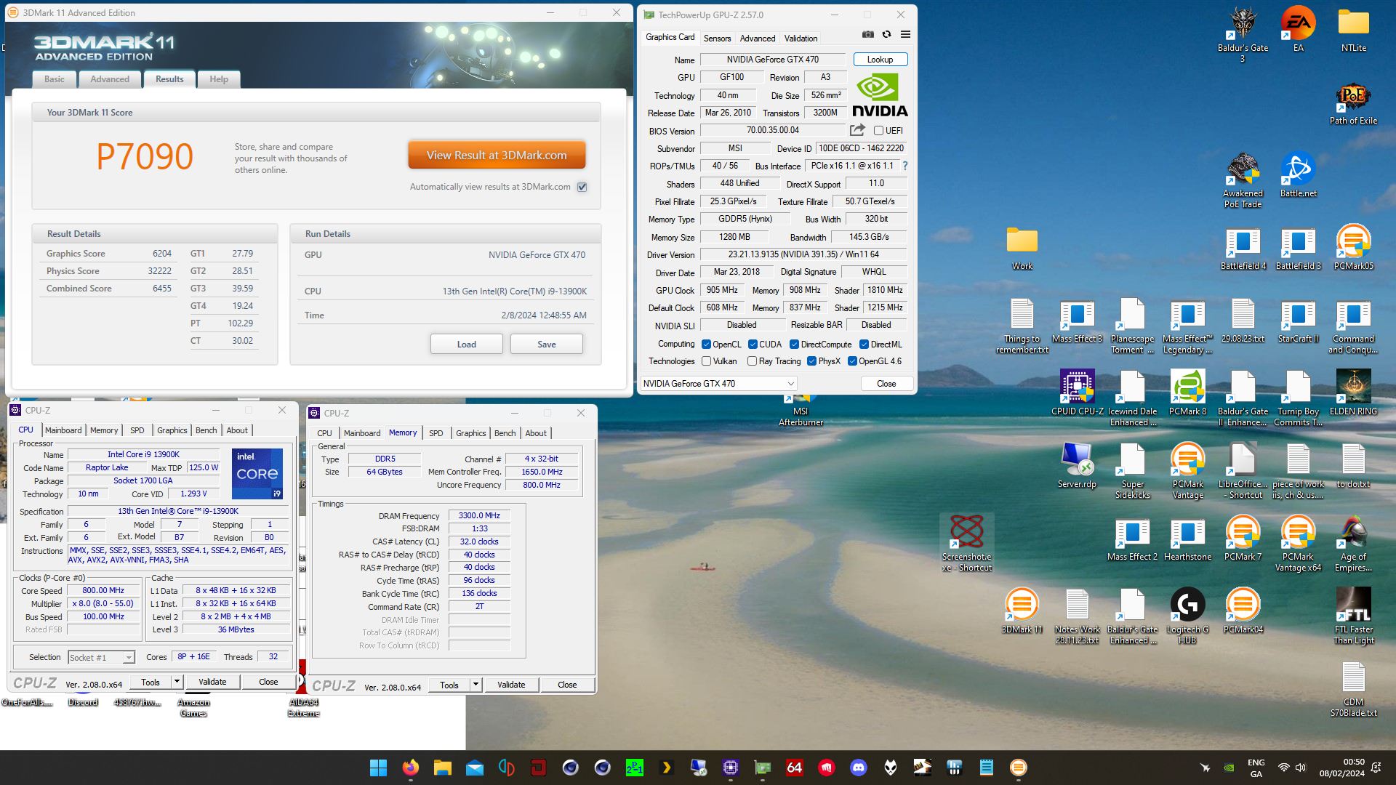
Task: Click the GPU-Z name field NVIDIA GeForce GTX 470
Action: coord(773,60)
